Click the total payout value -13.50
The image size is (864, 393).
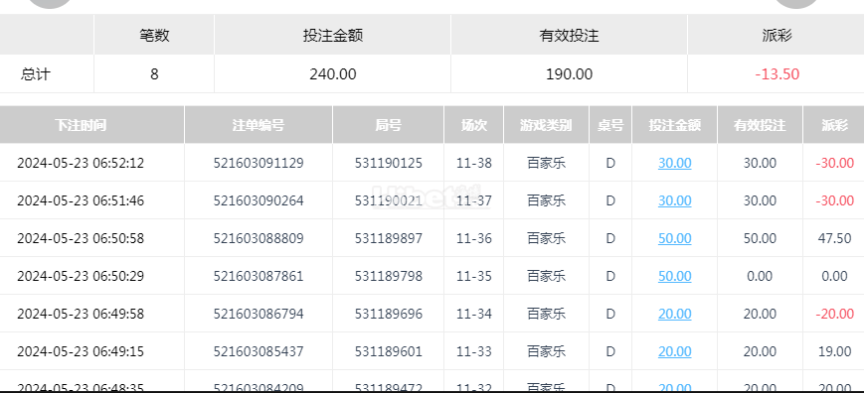pyautogui.click(x=777, y=74)
